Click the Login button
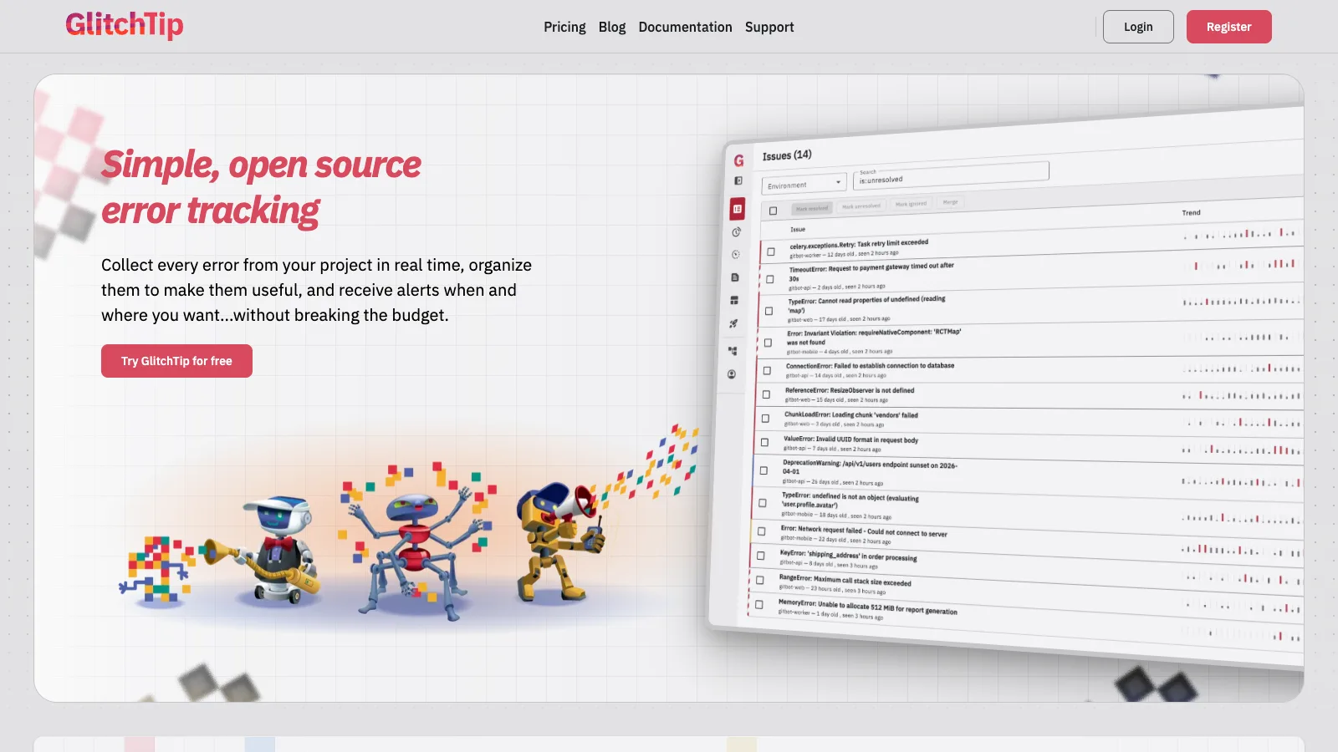1338x752 pixels. point(1138,27)
